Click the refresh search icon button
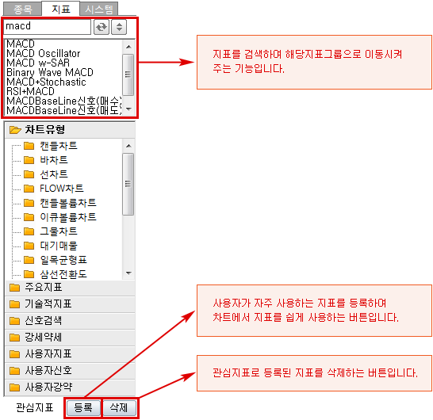This screenshot has height=420, width=433. point(102,27)
